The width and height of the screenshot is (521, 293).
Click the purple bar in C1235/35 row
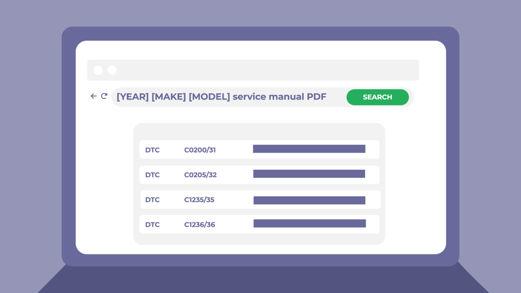309,200
